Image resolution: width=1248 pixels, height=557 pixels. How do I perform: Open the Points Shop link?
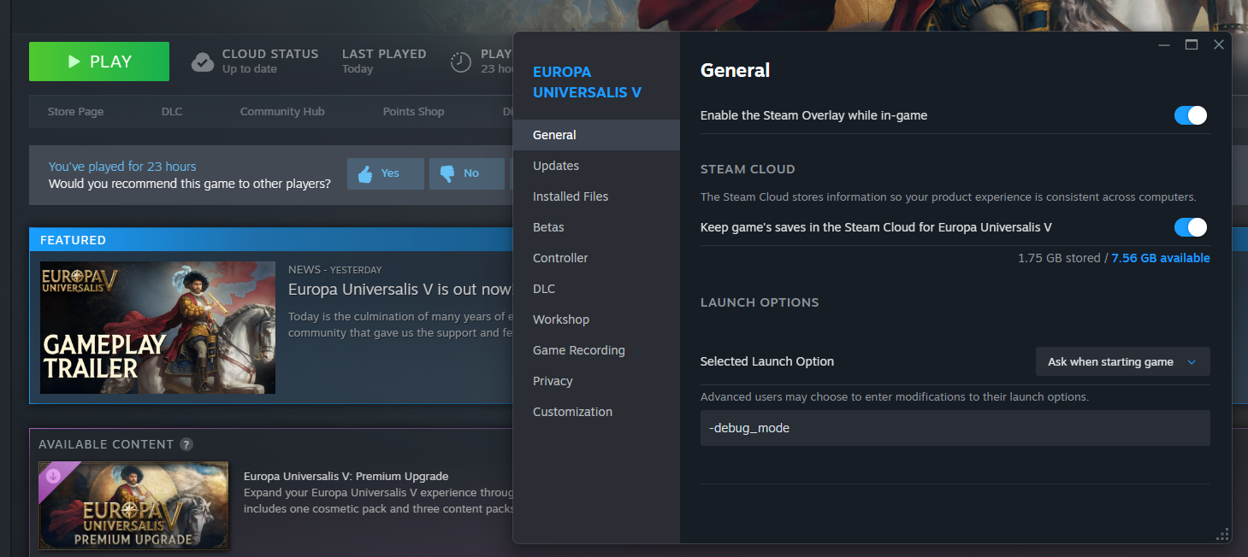pyautogui.click(x=414, y=112)
